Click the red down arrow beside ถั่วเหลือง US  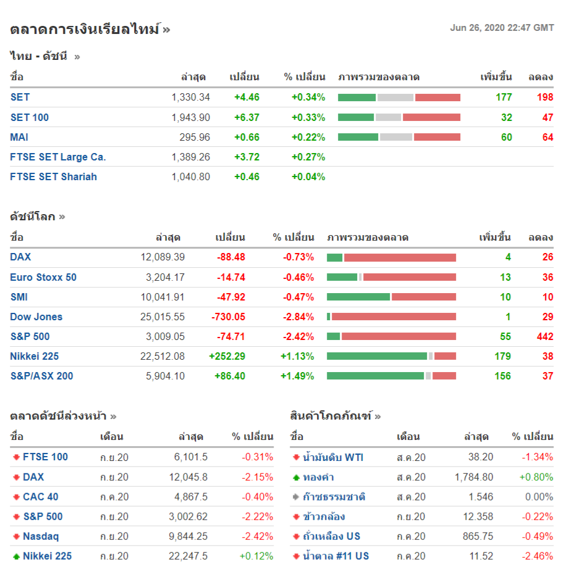click(x=296, y=537)
